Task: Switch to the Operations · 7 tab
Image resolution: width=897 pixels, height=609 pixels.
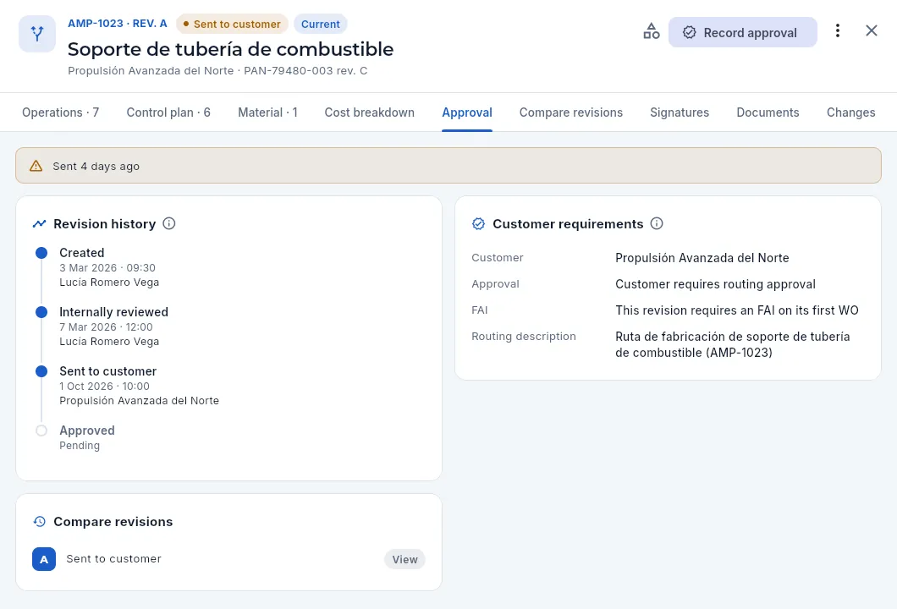Action: point(61,112)
